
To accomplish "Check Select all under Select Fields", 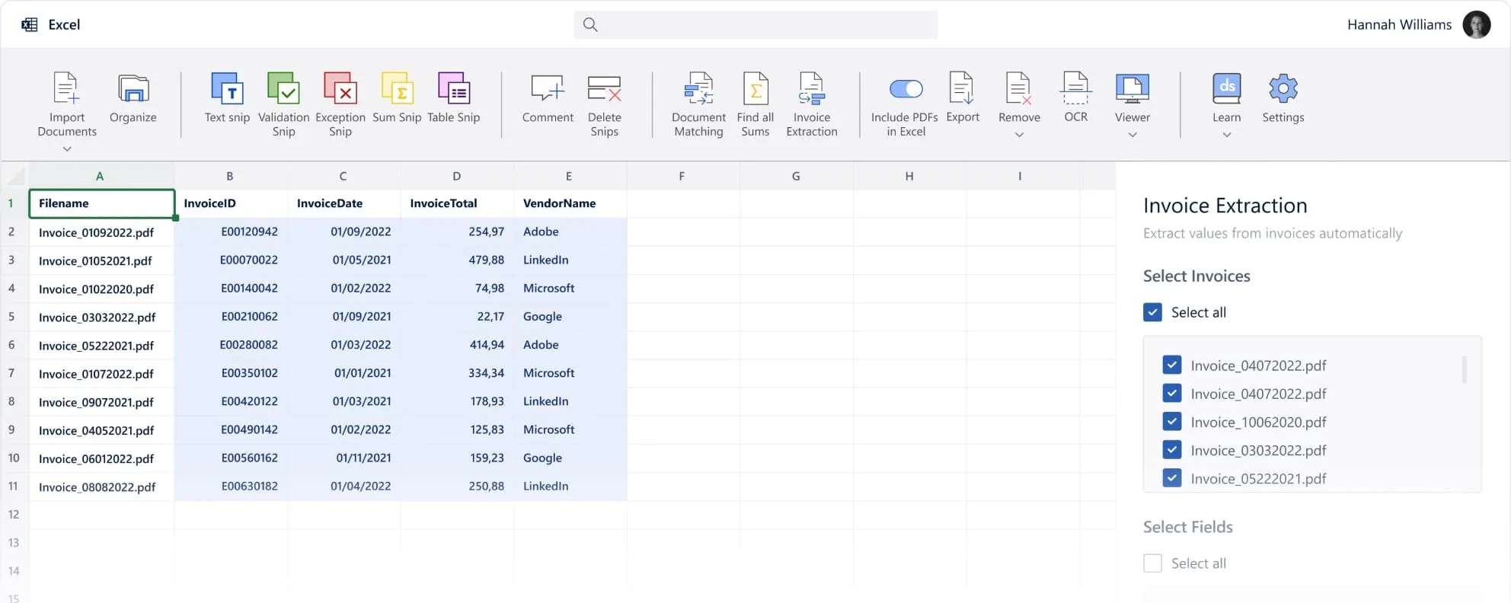I will (1152, 563).
